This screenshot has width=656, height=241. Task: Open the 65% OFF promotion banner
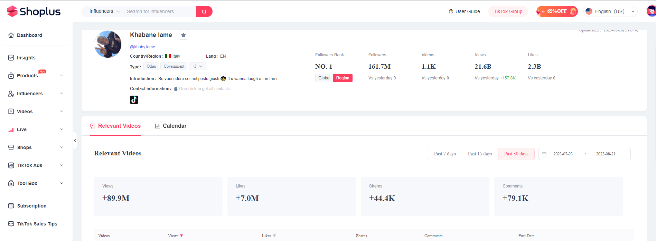coord(557,11)
